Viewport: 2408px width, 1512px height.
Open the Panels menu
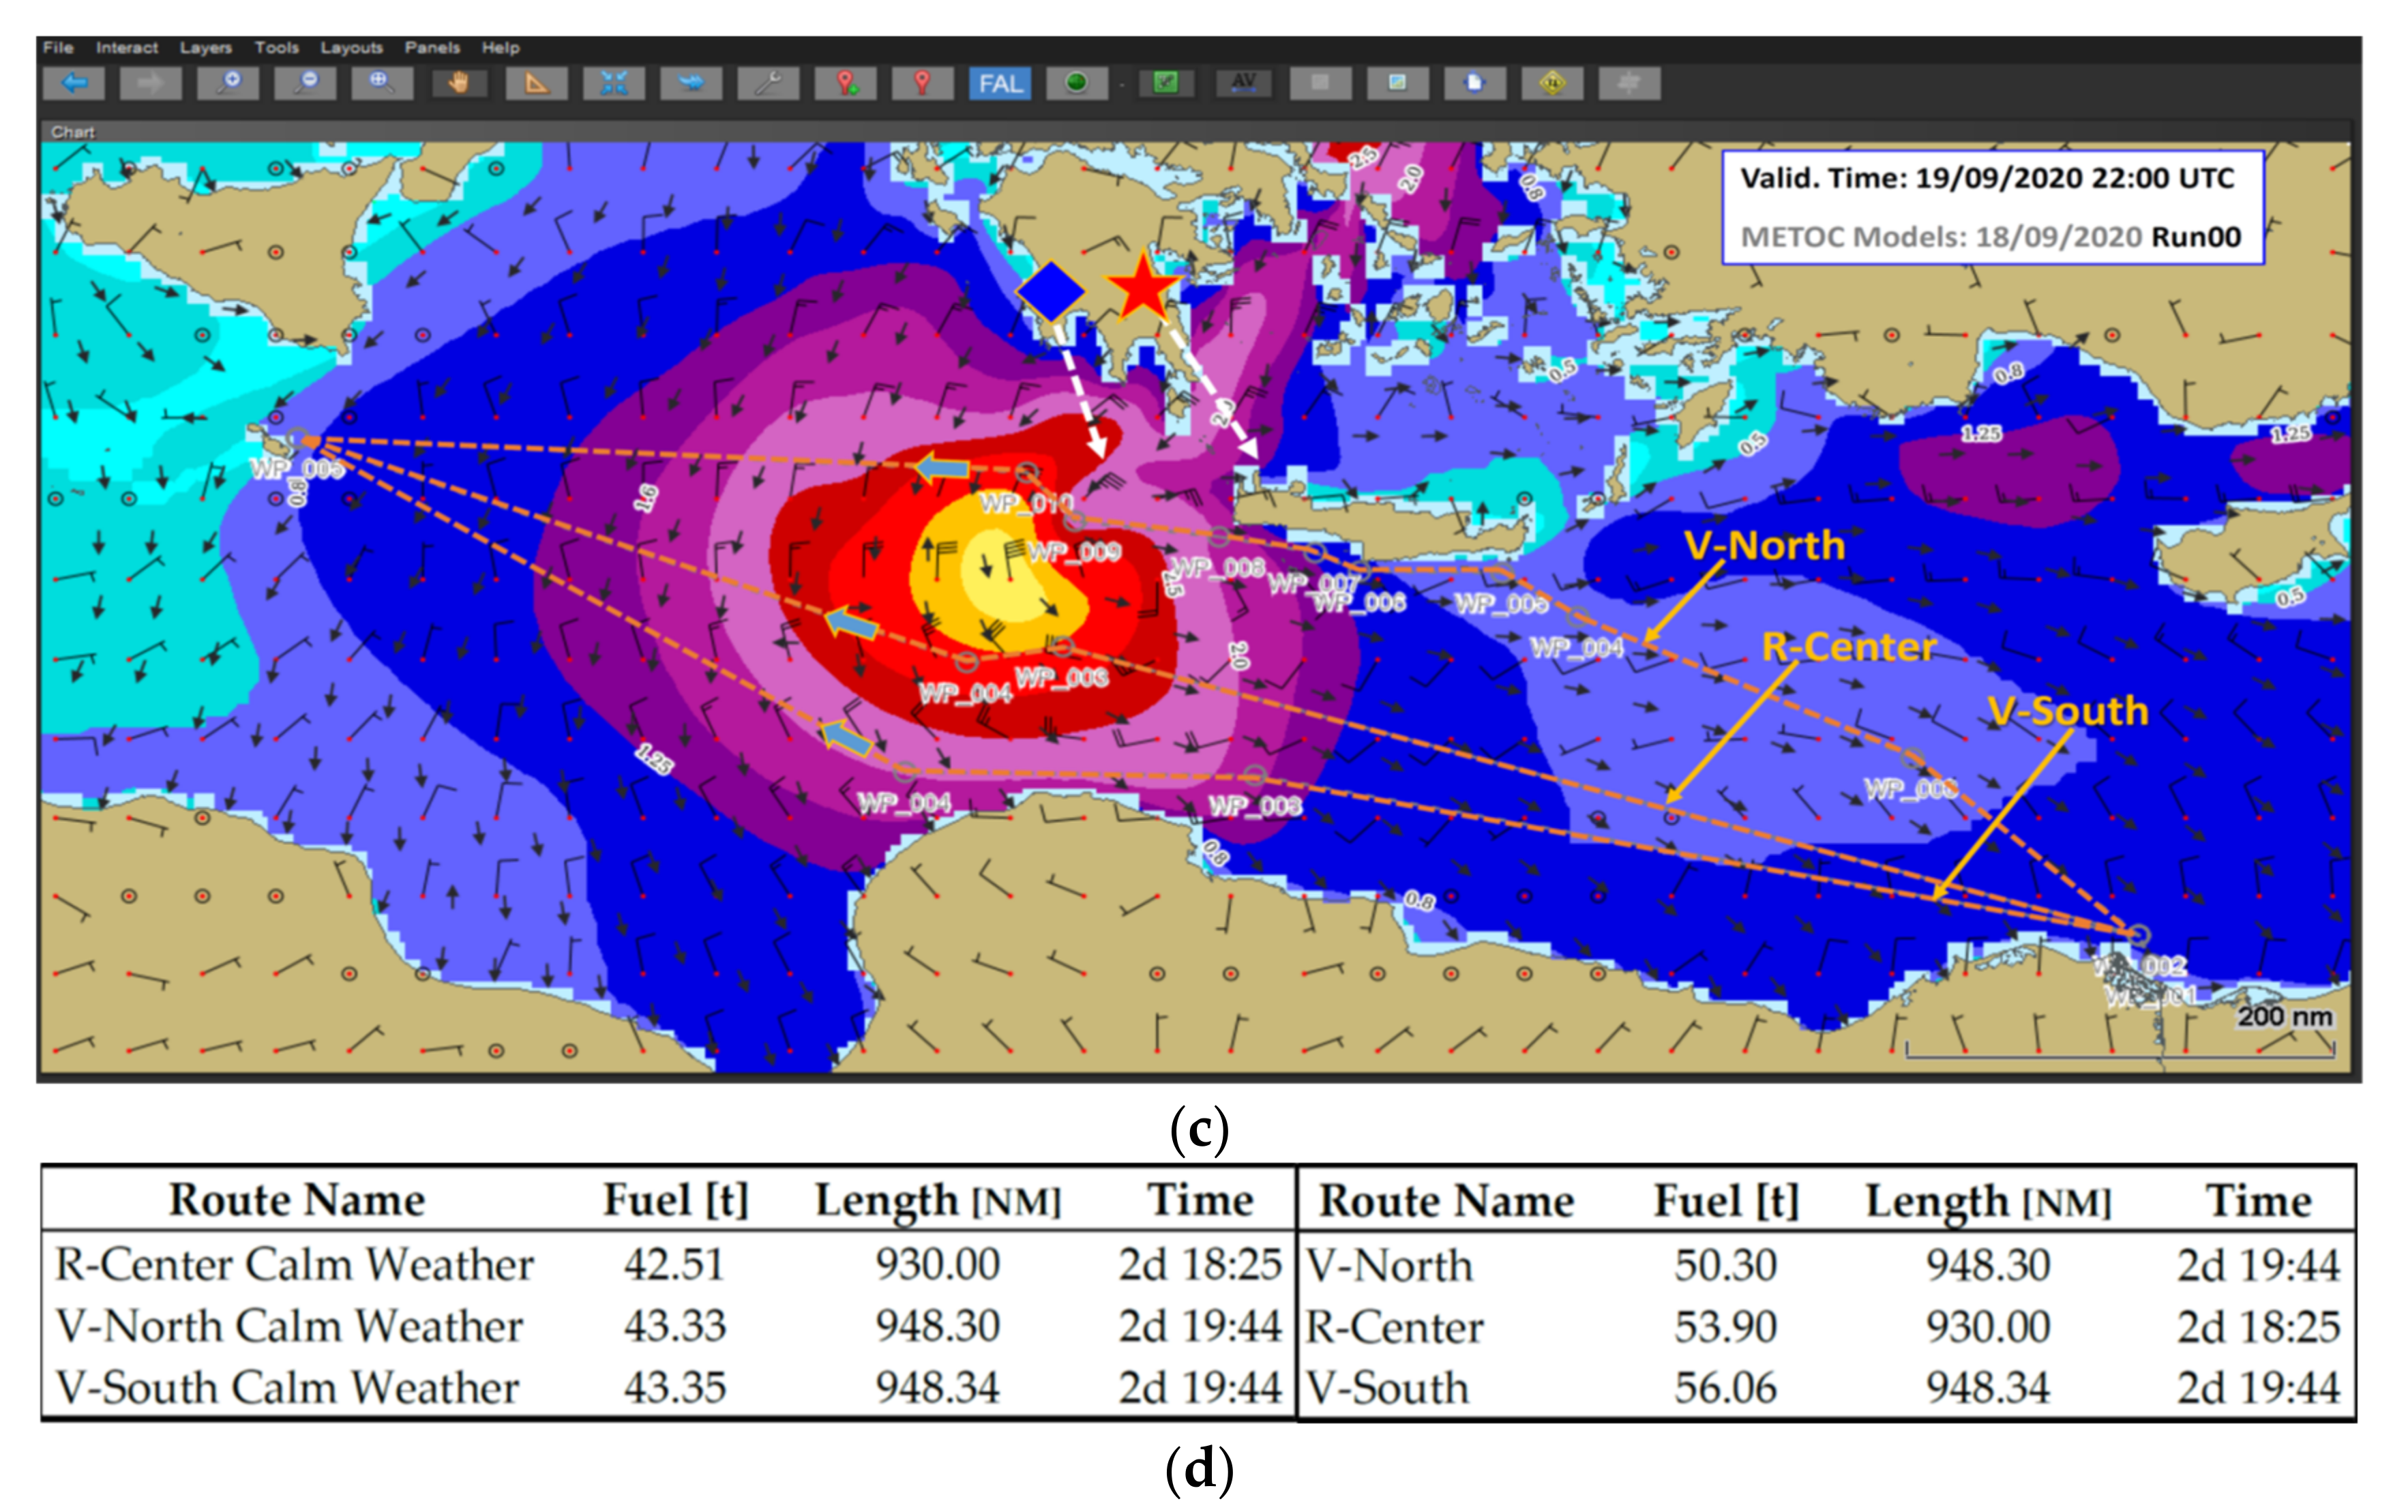tap(432, 47)
